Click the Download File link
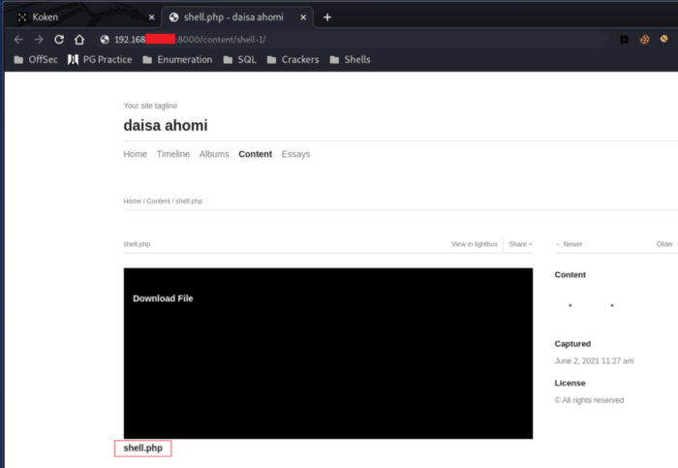678x468 pixels. coord(163,298)
